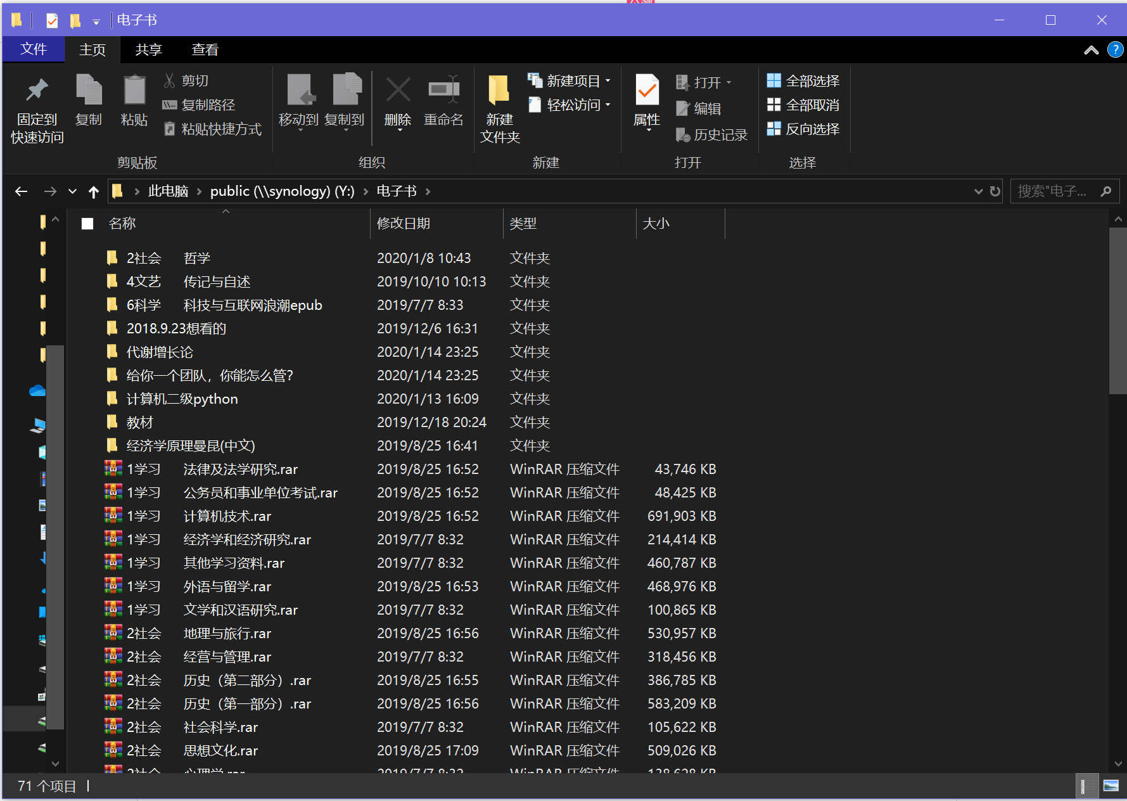The height and width of the screenshot is (801, 1127).
Task: Click Select all in ribbon
Action: click(x=803, y=80)
